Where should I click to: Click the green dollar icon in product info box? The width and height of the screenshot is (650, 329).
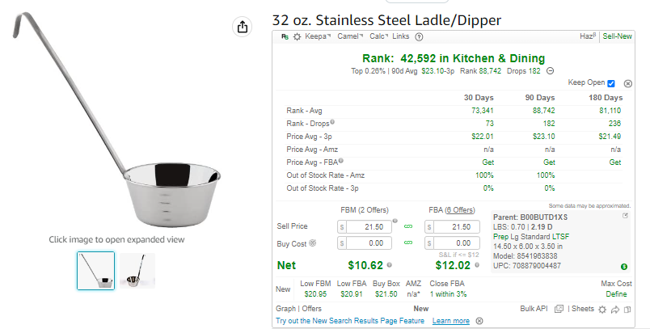(624, 267)
